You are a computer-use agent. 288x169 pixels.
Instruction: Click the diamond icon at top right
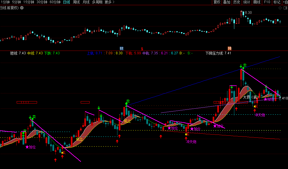[x=280, y=8]
